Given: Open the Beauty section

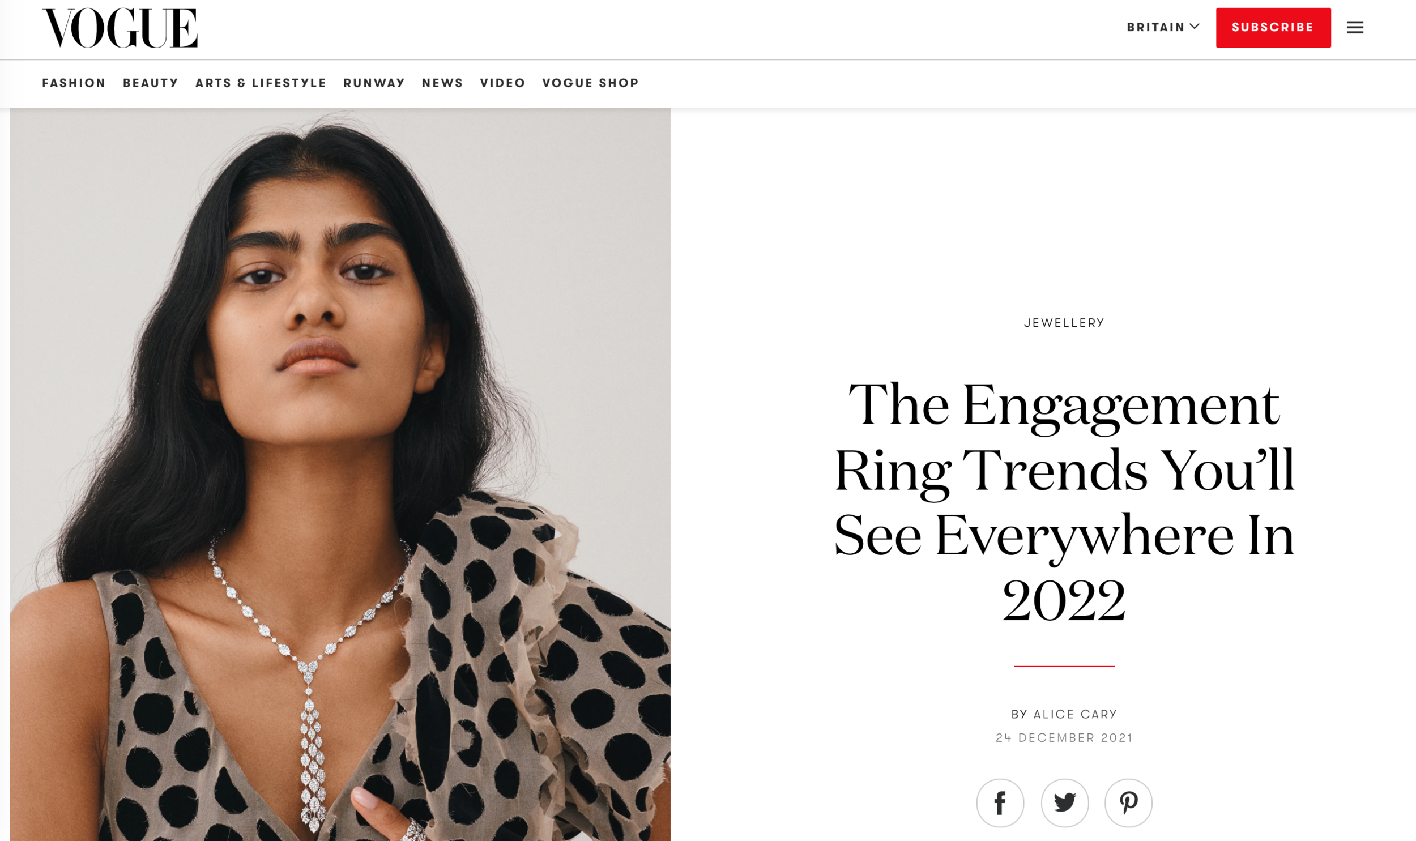Looking at the screenshot, I should (151, 83).
